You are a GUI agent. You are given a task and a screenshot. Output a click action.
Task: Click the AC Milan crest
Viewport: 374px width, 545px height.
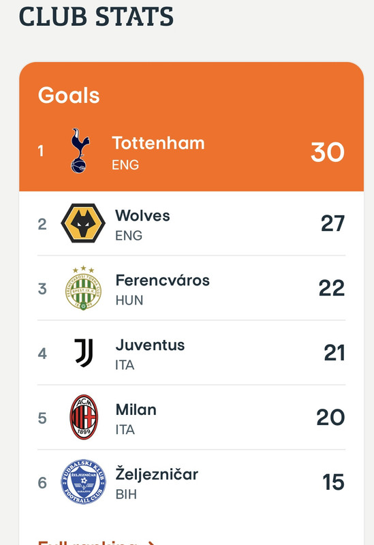click(84, 417)
